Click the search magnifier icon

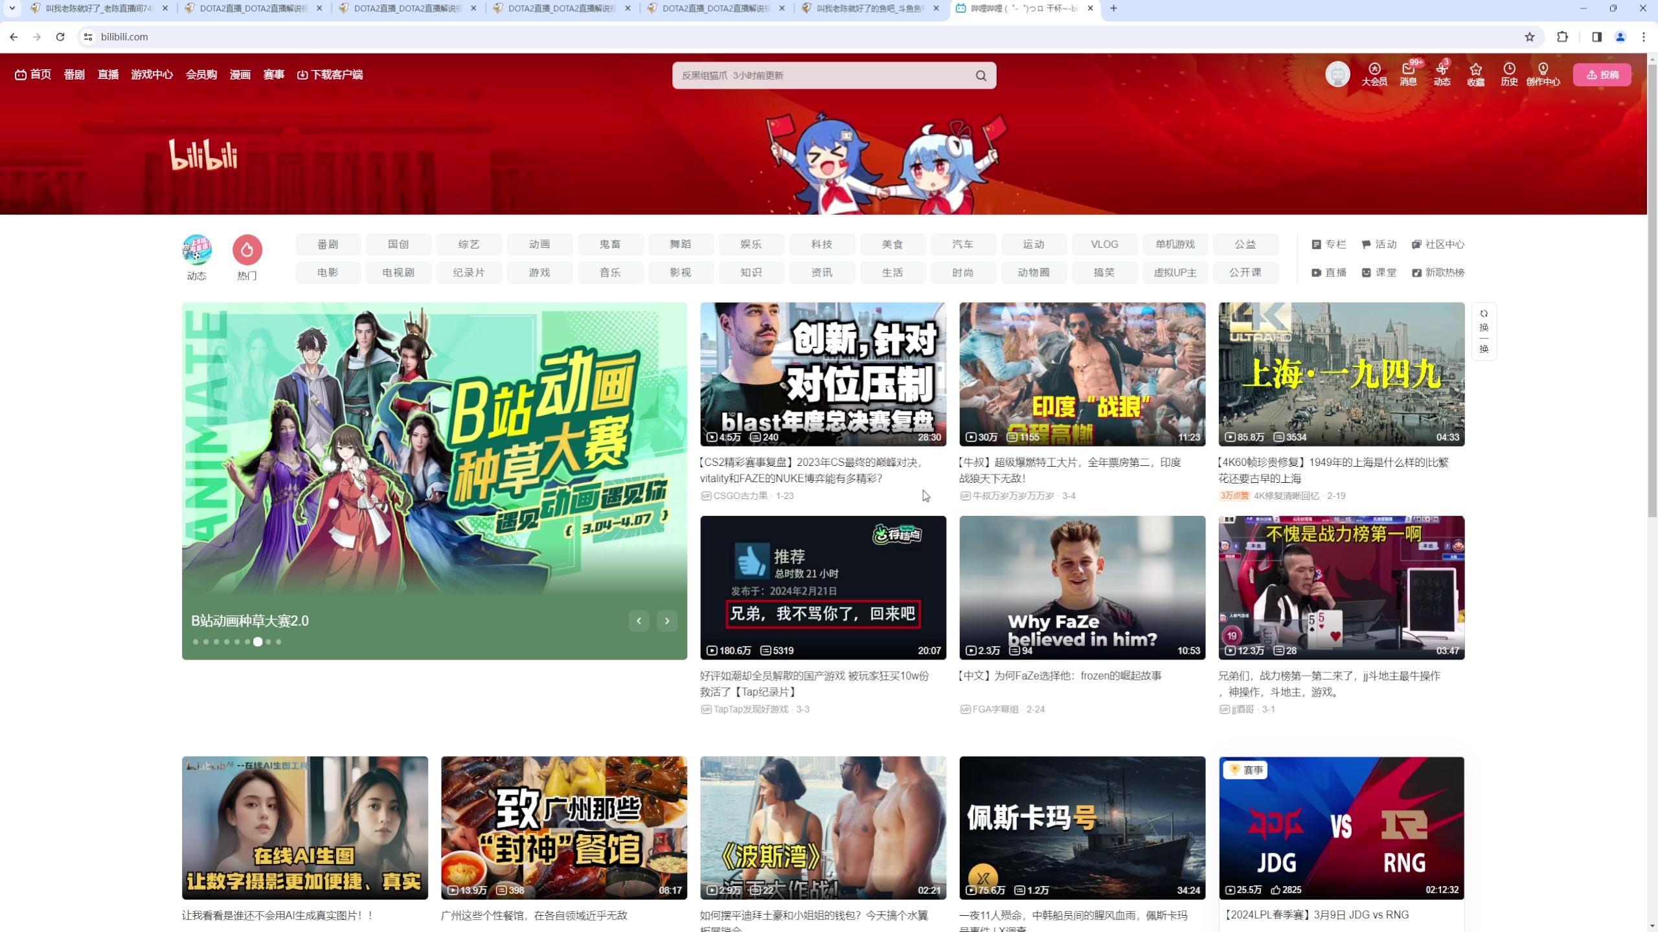(x=981, y=76)
